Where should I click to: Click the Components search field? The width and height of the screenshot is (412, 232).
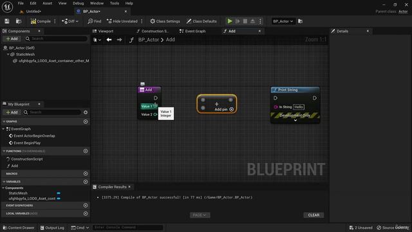tap(56, 39)
